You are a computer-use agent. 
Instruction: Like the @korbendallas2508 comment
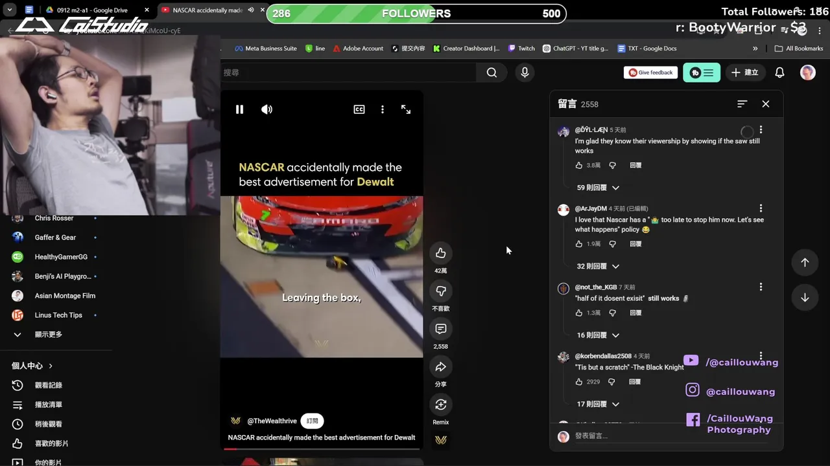(x=579, y=382)
